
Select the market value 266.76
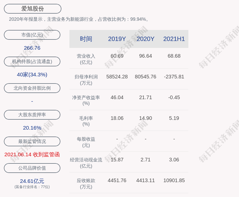[32, 48]
